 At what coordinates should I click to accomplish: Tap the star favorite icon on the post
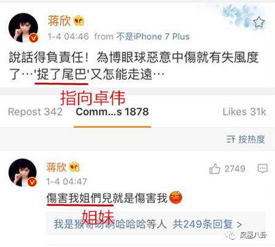258,22
